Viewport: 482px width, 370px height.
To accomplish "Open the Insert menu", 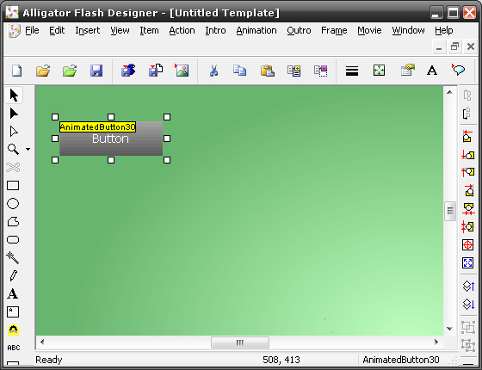I will point(88,30).
